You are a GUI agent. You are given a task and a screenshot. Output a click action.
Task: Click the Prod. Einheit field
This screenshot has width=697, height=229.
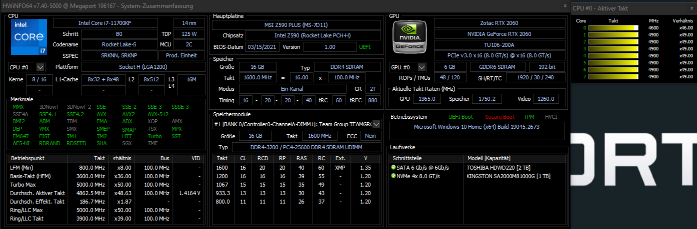(182, 56)
